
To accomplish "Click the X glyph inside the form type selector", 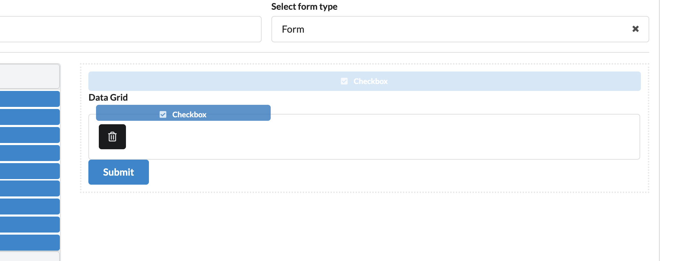I will pyautogui.click(x=636, y=29).
